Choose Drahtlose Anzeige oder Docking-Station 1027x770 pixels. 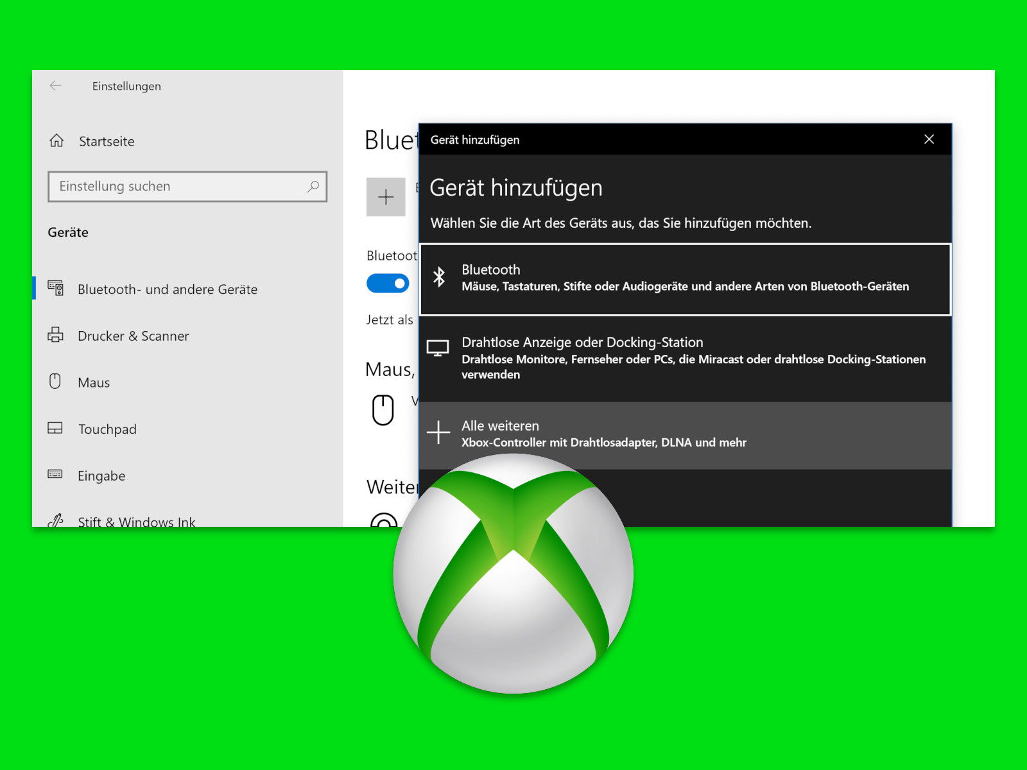pyautogui.click(x=686, y=358)
